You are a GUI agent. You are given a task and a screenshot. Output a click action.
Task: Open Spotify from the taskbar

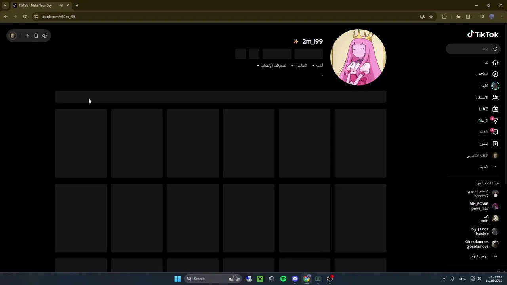[283, 279]
